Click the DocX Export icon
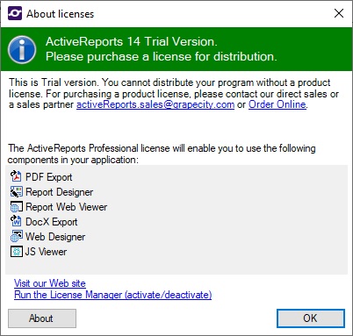 click(16, 221)
